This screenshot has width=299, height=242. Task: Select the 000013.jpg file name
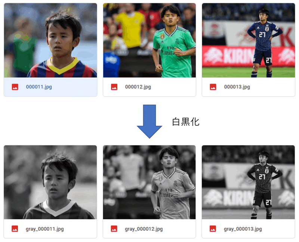[x=237, y=87]
